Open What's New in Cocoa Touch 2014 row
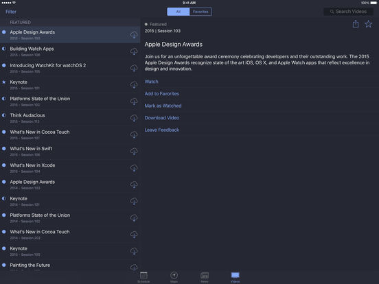379x284 pixels. pos(70,235)
